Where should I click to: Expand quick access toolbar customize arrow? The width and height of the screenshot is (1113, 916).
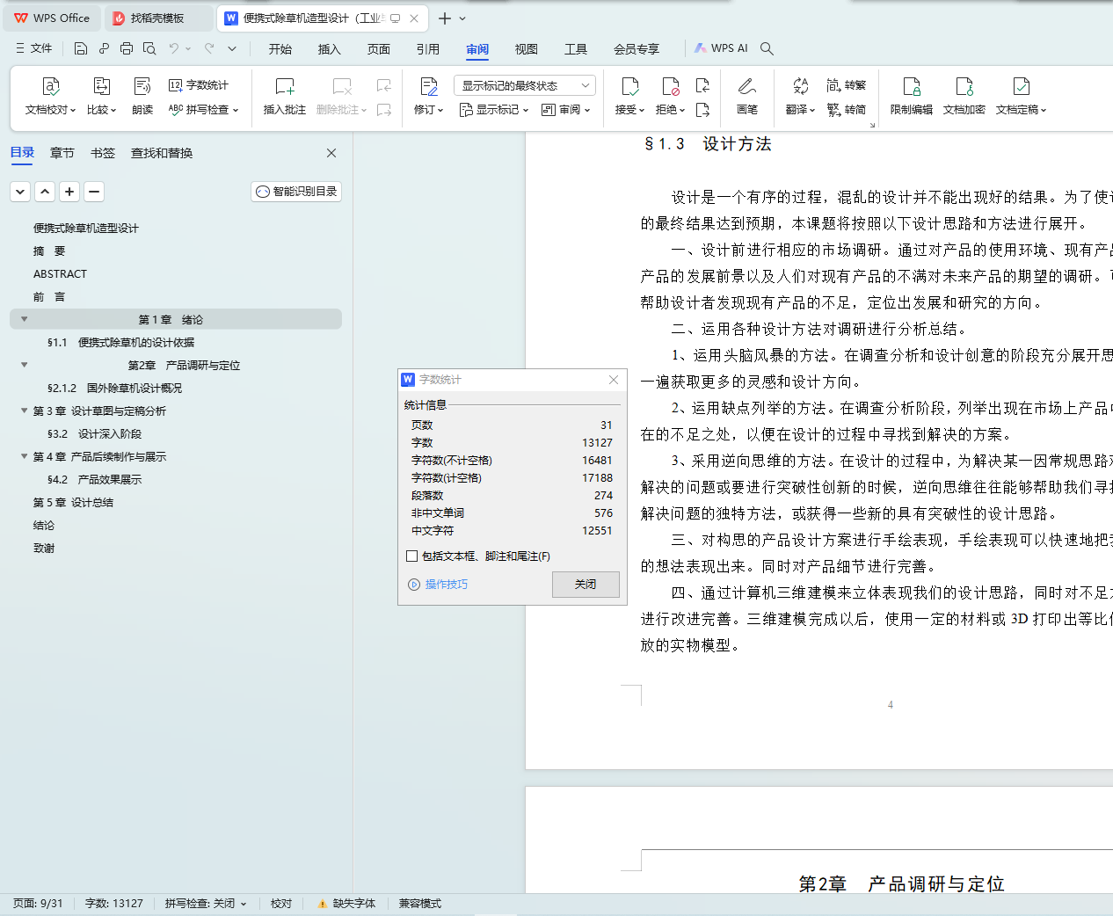click(232, 48)
